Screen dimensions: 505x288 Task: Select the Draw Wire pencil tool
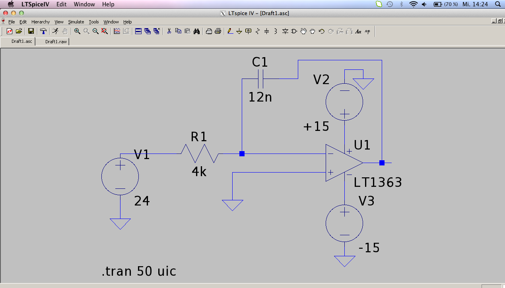[x=230, y=31]
